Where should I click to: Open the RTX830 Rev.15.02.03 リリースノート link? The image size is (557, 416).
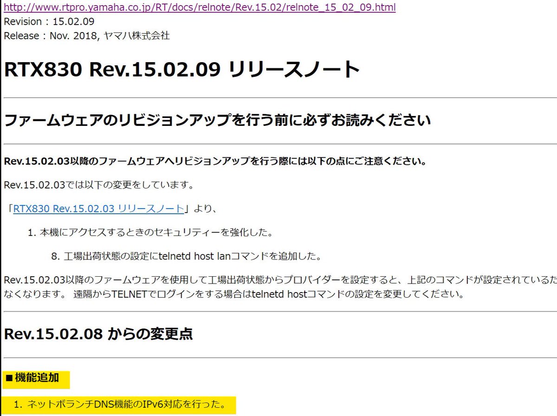pyautogui.click(x=99, y=208)
